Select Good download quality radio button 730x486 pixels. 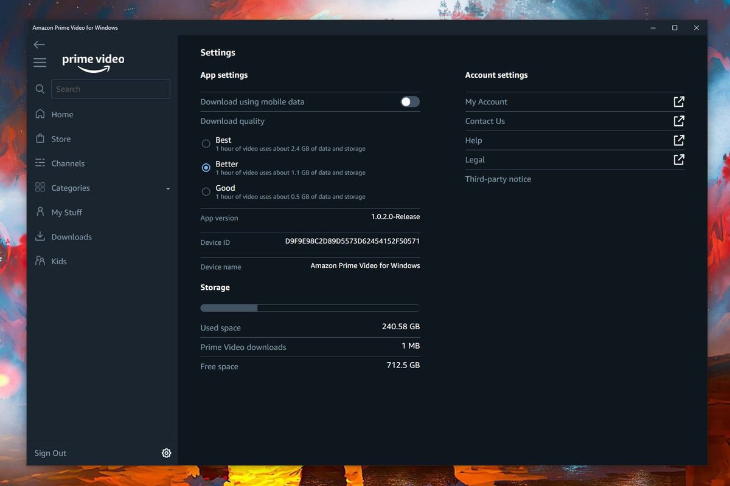[x=206, y=192]
